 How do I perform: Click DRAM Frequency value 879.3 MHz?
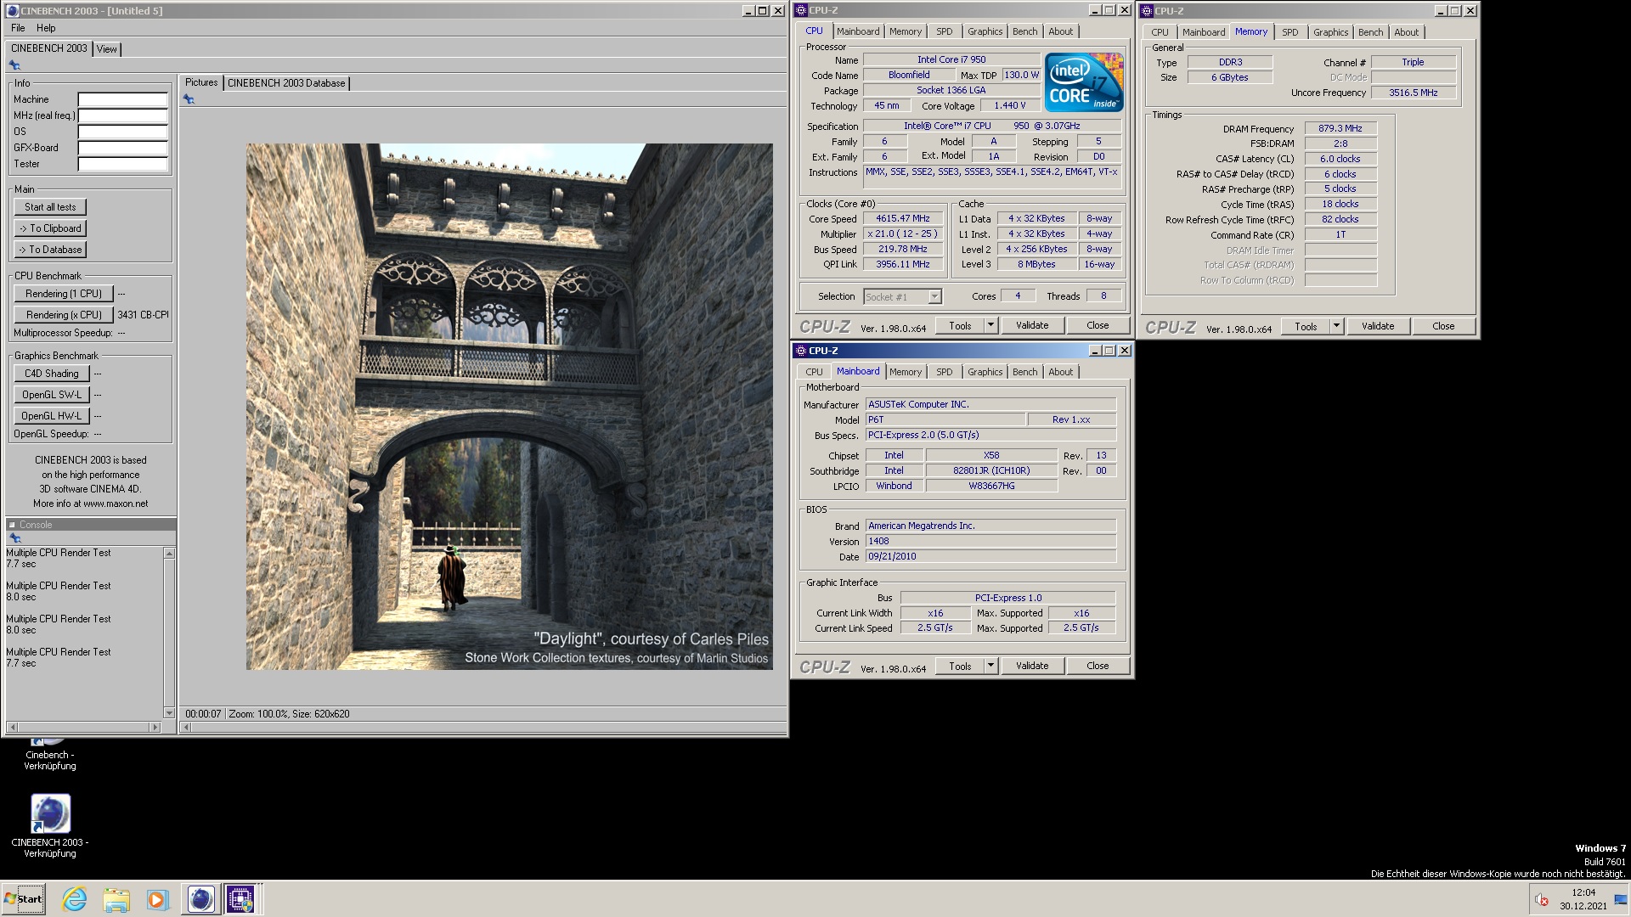[1340, 128]
